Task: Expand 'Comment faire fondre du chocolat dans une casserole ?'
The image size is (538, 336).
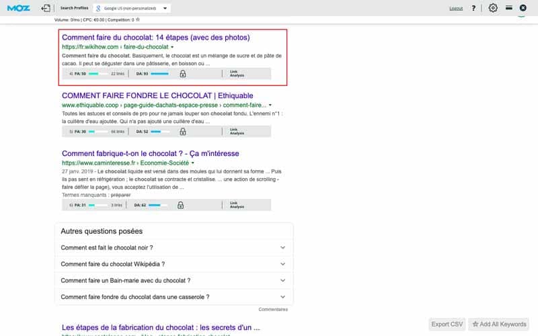Action: tap(174, 297)
